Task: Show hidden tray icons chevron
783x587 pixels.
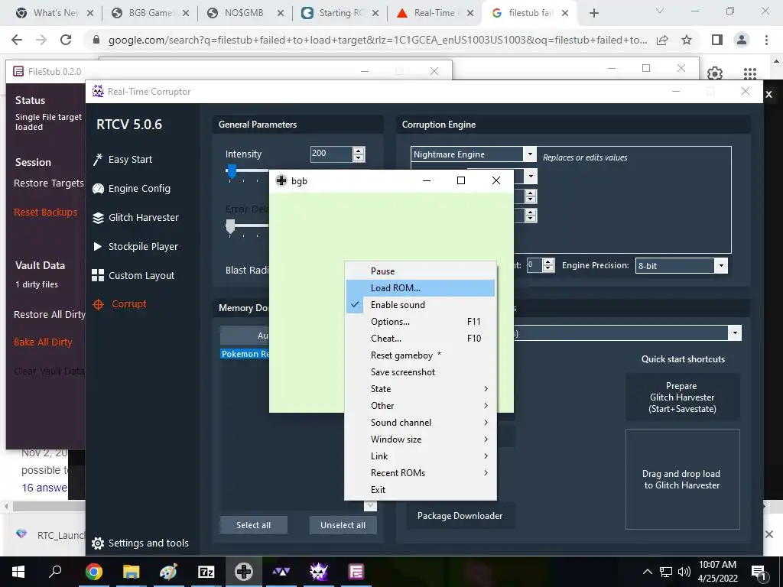Action: coord(647,572)
